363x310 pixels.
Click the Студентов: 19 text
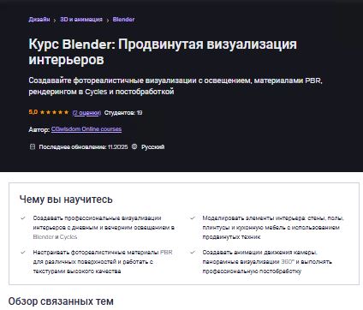(123, 113)
